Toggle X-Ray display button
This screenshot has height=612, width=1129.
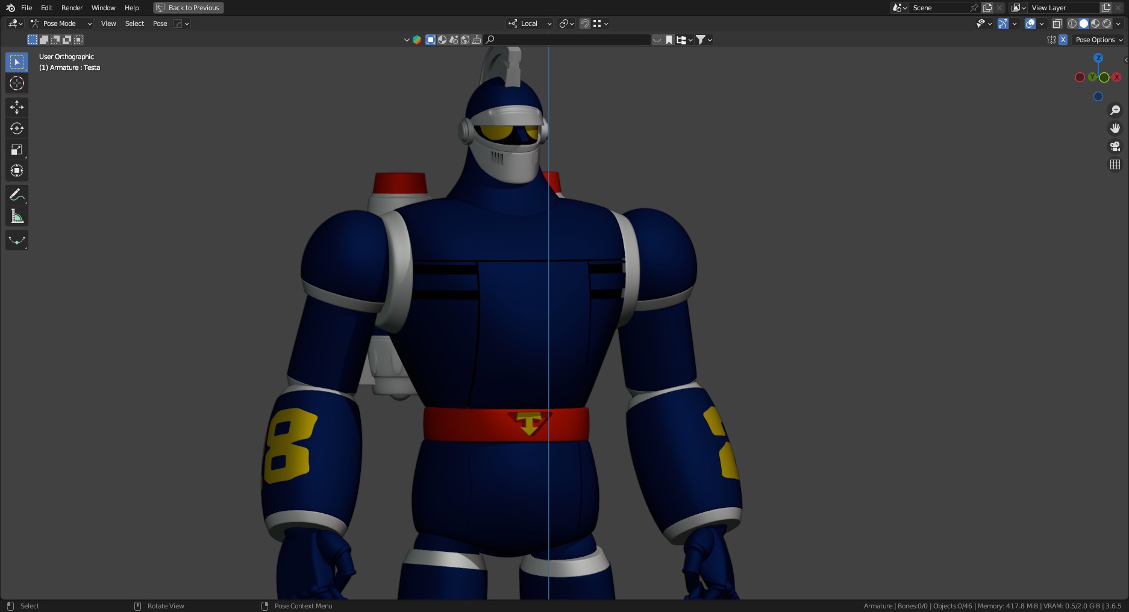click(1057, 23)
